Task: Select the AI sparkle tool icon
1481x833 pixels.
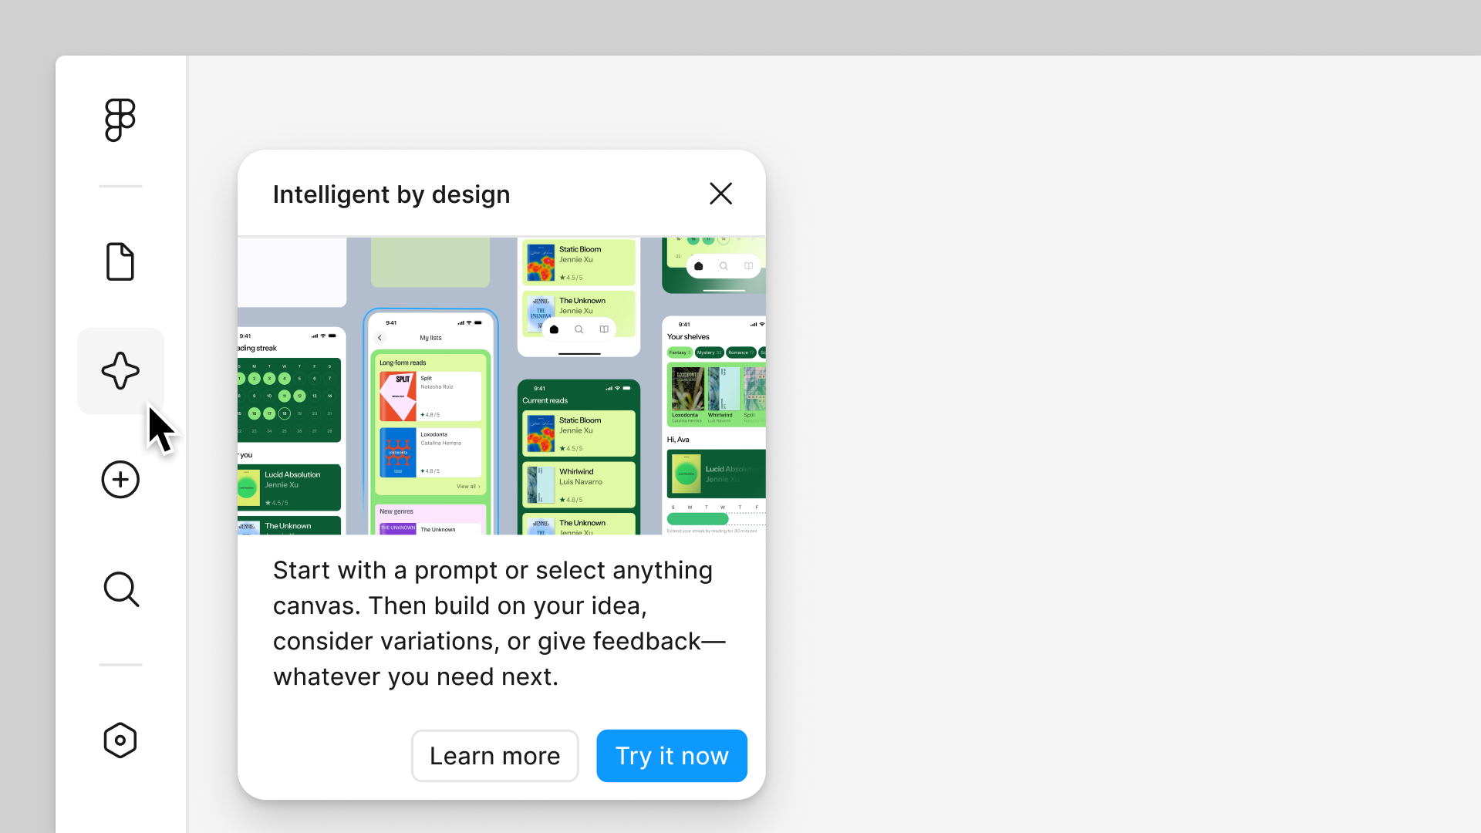Action: click(x=120, y=371)
